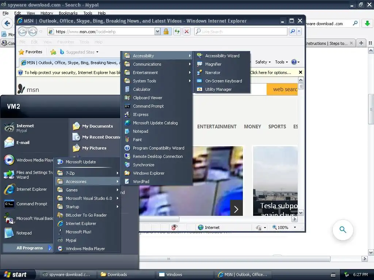Click the IE security lock icon

pyautogui.click(x=166, y=31)
